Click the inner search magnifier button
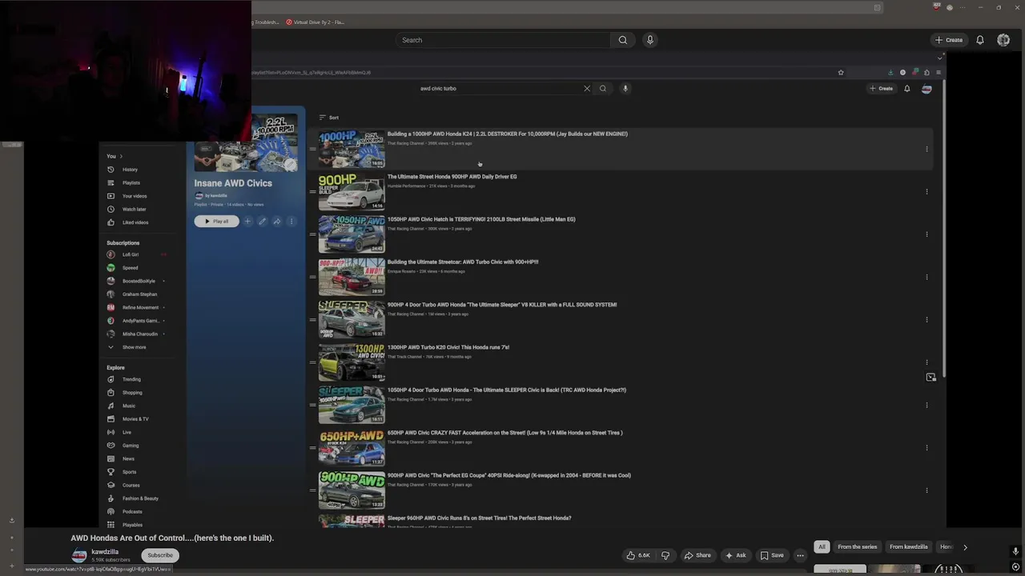 [603, 89]
